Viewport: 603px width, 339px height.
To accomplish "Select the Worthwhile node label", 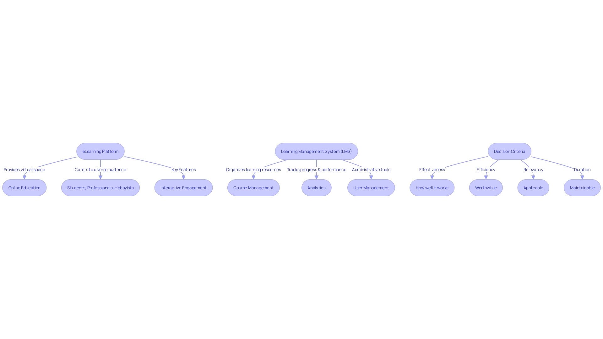I will coord(486,187).
